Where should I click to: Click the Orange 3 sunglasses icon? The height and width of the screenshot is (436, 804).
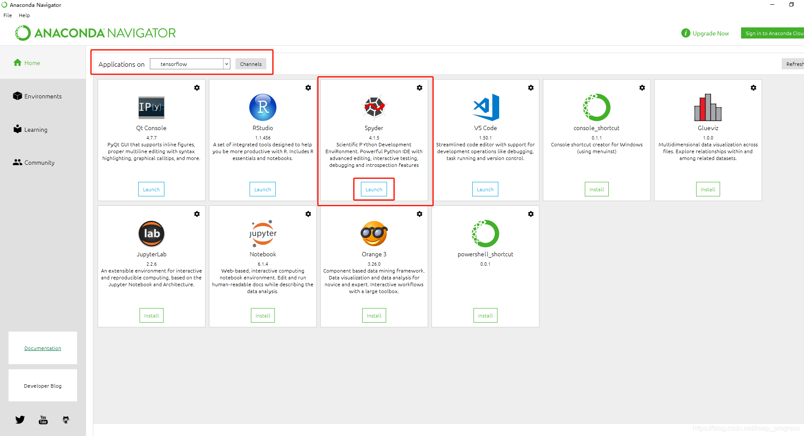[x=374, y=234]
